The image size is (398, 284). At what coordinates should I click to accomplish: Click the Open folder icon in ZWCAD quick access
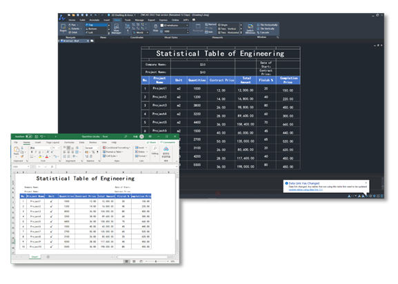(x=73, y=15)
